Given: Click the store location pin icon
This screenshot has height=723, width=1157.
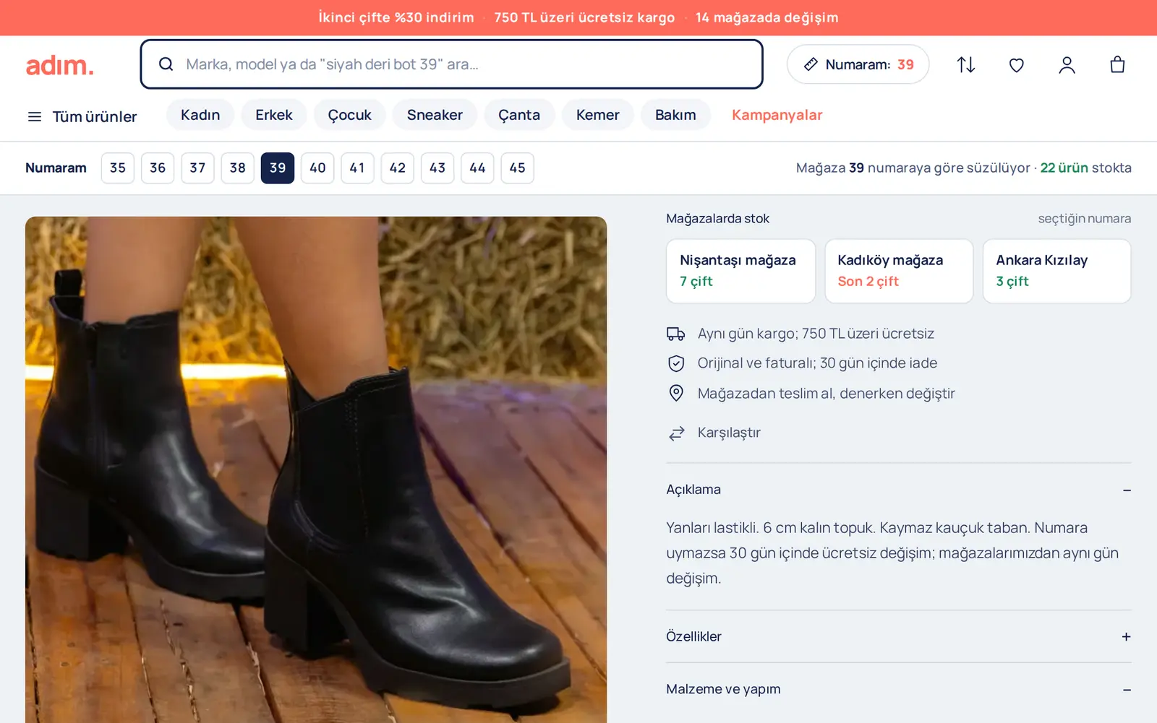Looking at the screenshot, I should point(675,393).
